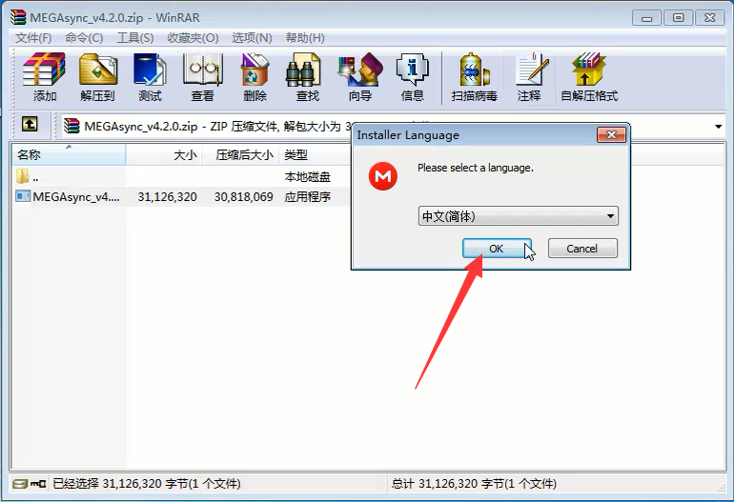Sort by 名称 column header
This screenshot has width=734, height=502.
tap(69, 154)
